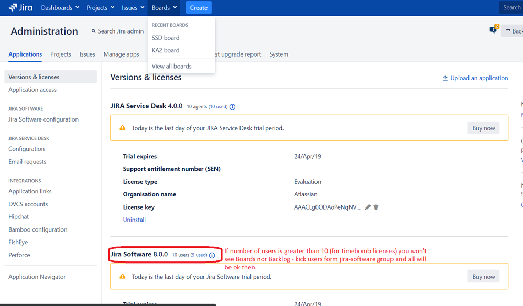Open Application access in sidebar
Screen dimensions: 523x306
tap(32, 90)
